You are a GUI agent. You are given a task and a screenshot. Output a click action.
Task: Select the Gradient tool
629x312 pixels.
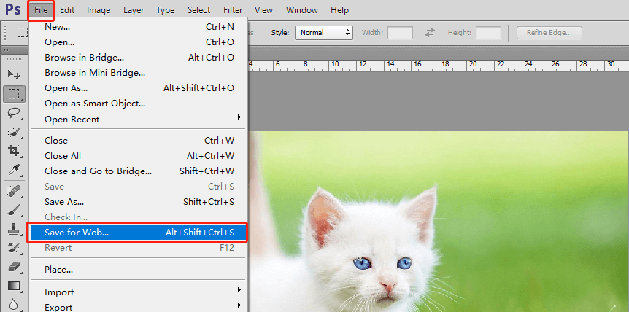click(x=14, y=285)
